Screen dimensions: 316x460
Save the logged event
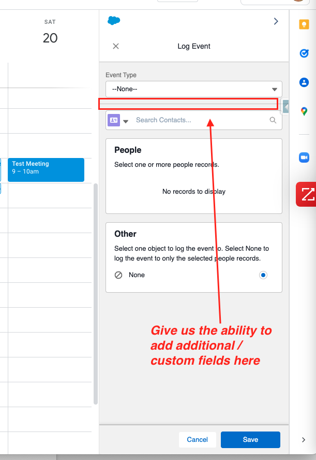tap(250, 439)
